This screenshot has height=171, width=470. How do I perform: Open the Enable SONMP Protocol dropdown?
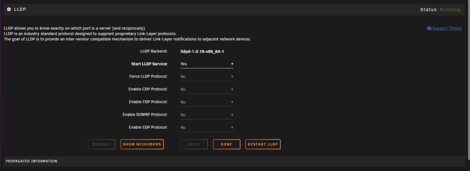click(x=206, y=115)
